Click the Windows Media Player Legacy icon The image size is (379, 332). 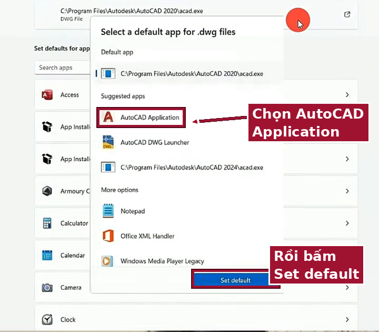(107, 261)
